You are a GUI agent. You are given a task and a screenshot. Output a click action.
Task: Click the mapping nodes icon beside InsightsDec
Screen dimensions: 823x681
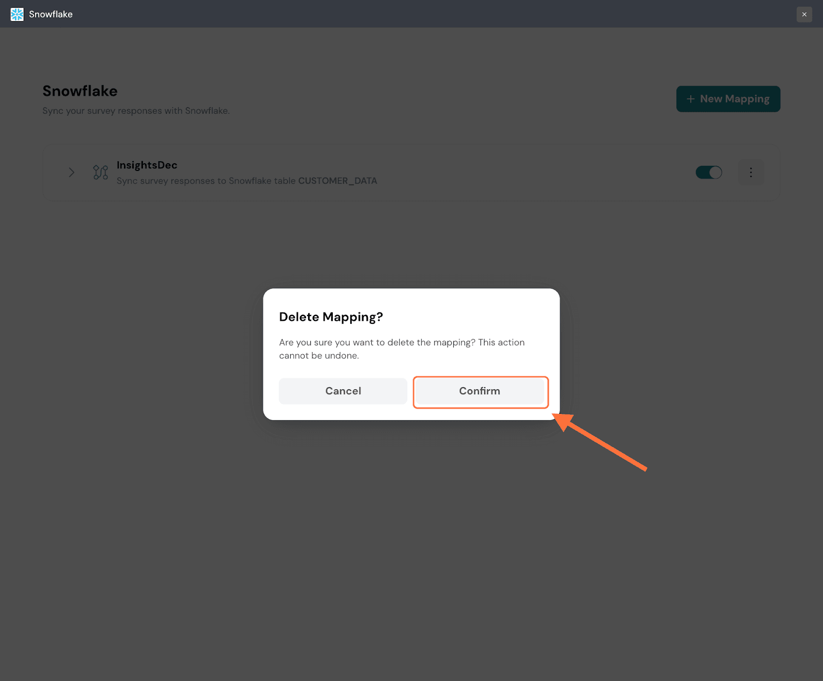[100, 172]
